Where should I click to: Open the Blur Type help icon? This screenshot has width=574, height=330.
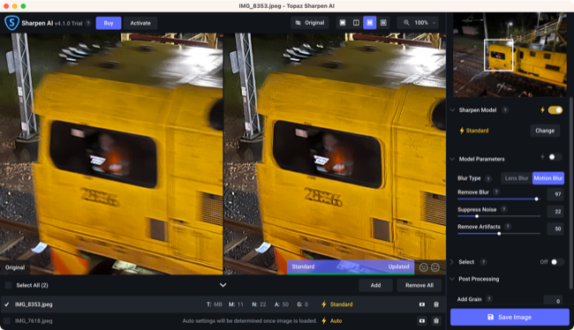point(488,178)
